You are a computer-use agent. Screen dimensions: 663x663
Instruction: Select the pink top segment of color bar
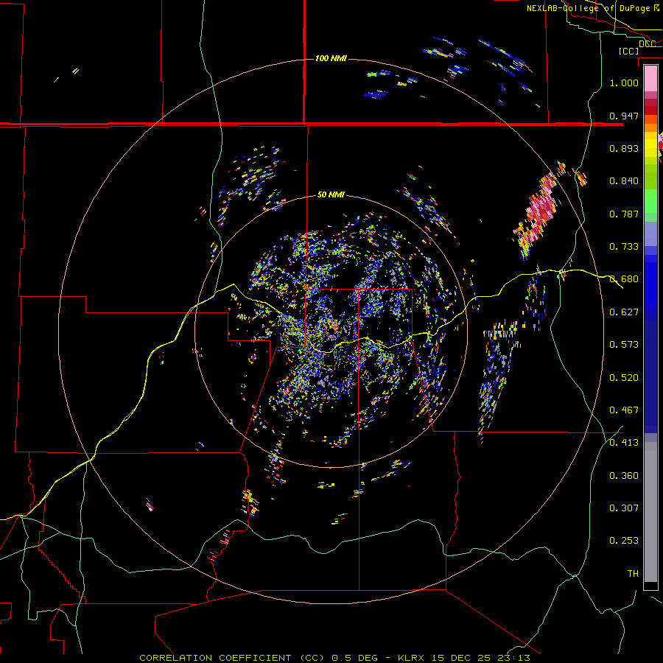click(x=650, y=78)
